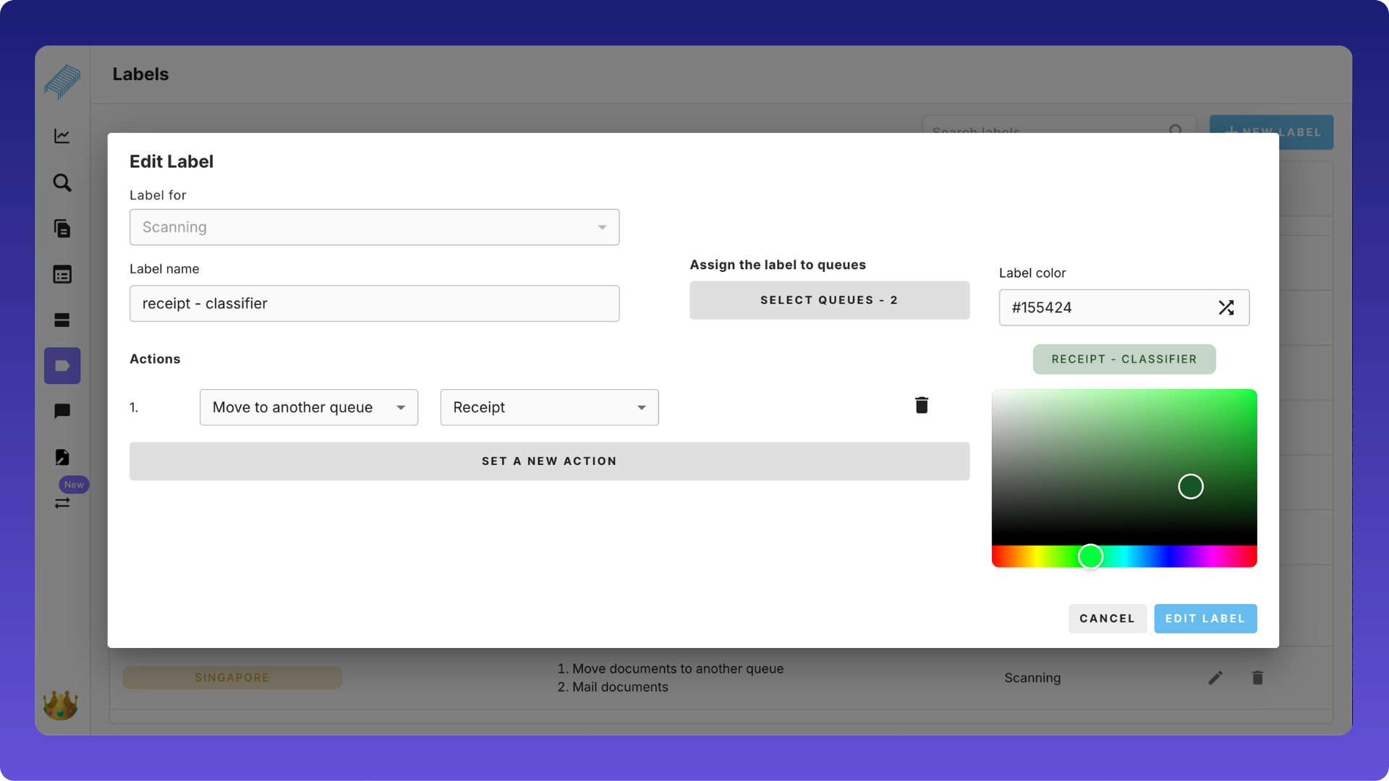
Task: Click the app logo in the sidebar
Action: point(62,81)
